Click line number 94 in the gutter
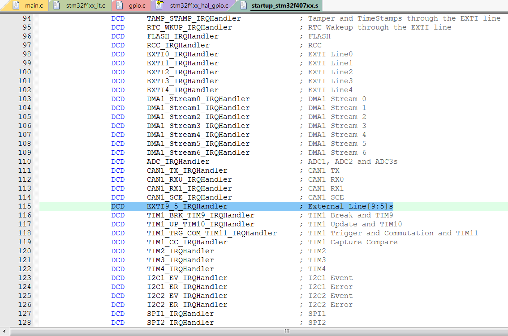The height and width of the screenshot is (336, 508). point(27,18)
